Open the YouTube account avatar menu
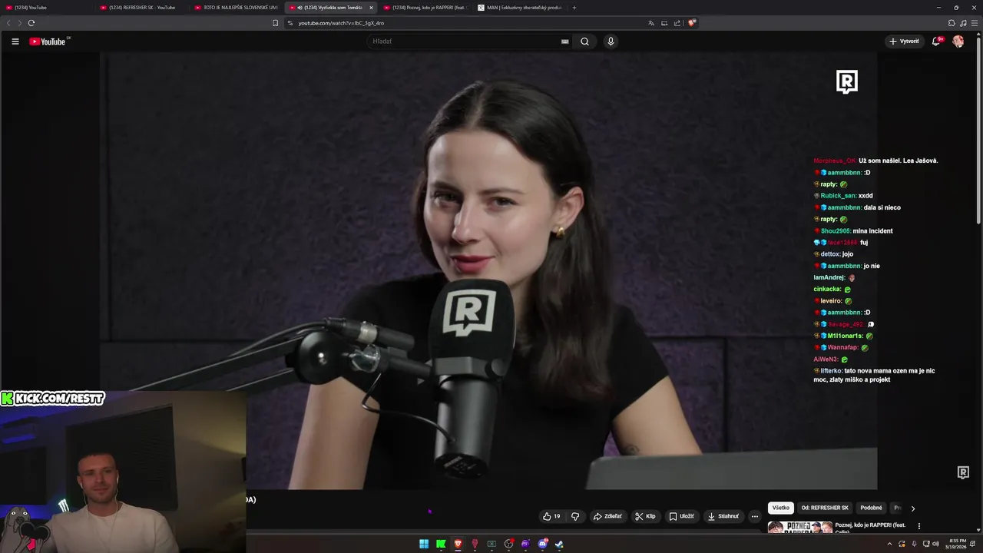Screen dimensions: 983x553 click(958, 41)
